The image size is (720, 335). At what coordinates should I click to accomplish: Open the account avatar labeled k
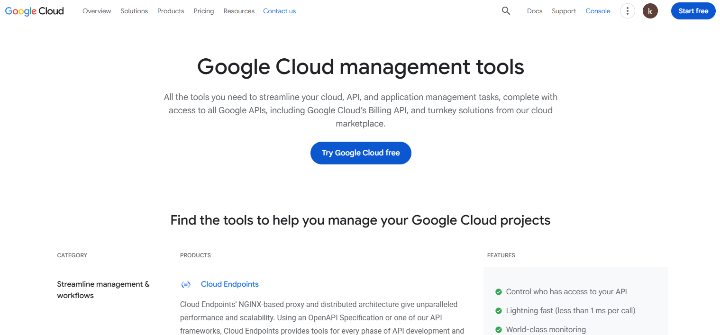[650, 11]
